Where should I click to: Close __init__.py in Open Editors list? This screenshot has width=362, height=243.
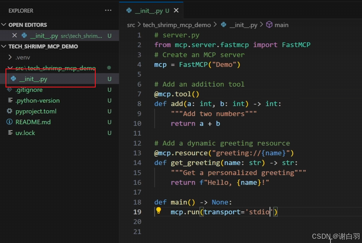14,35
